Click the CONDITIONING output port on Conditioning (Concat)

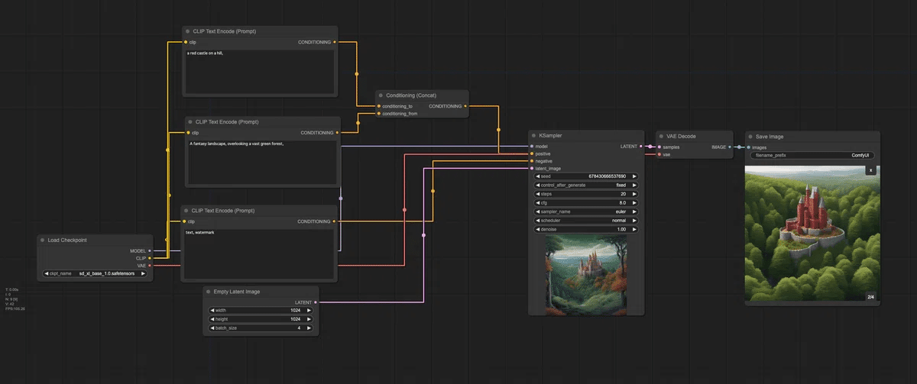[465, 106]
